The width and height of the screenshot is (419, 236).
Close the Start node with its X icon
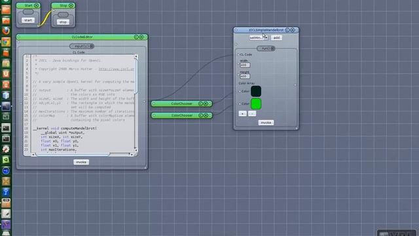(x=37, y=5)
